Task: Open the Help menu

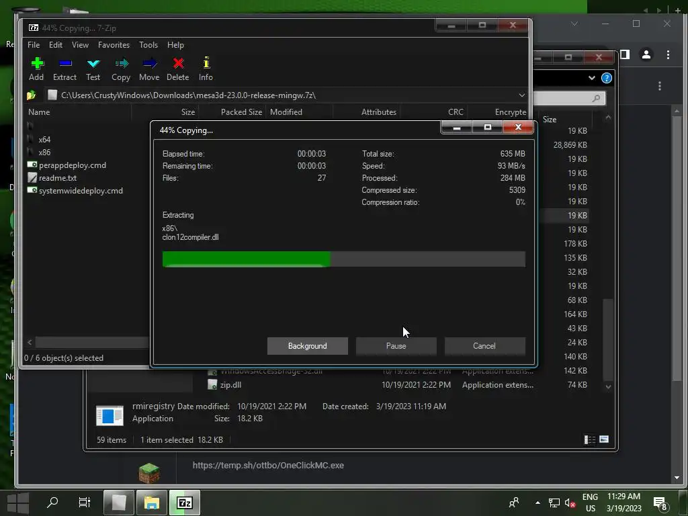Action: [175, 45]
